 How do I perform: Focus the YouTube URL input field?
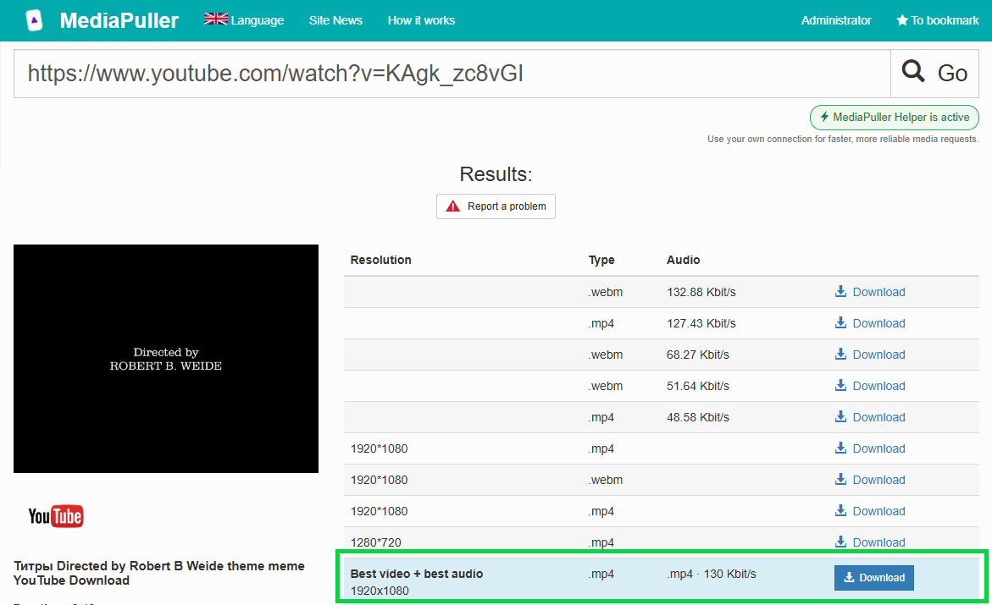click(x=452, y=74)
